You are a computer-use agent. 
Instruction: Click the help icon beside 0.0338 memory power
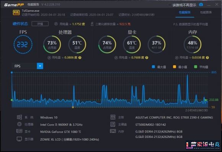click(207, 58)
